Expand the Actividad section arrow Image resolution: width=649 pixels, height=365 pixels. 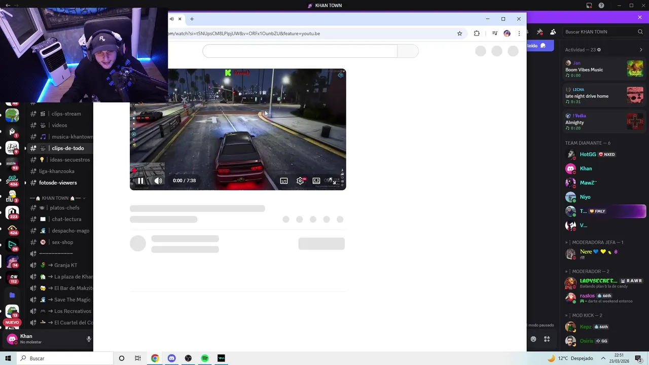point(641,50)
